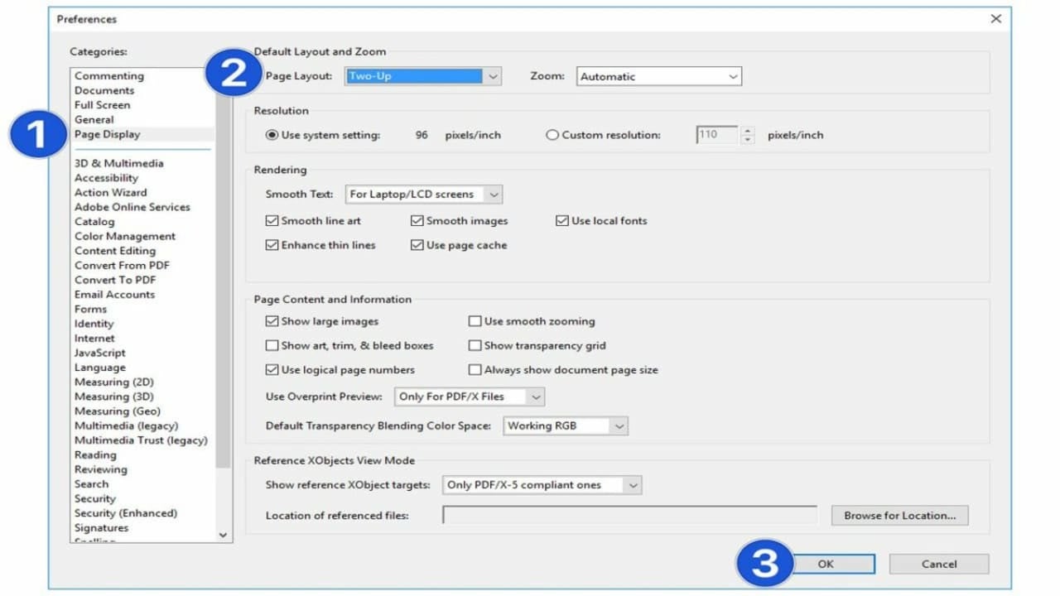
Task: Expand Default Transparency Blending Color Space dropdown
Action: tap(566, 425)
